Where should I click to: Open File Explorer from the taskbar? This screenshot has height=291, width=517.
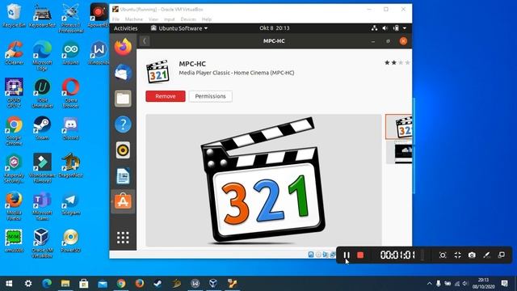point(65,284)
